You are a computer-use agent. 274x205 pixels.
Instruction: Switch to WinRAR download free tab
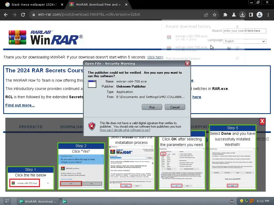click(x=98, y=5)
